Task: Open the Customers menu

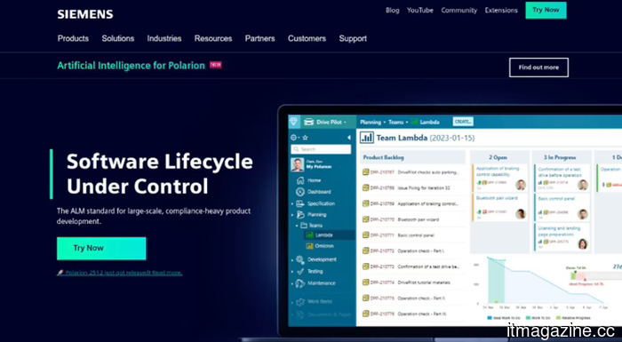Action: coord(307,38)
